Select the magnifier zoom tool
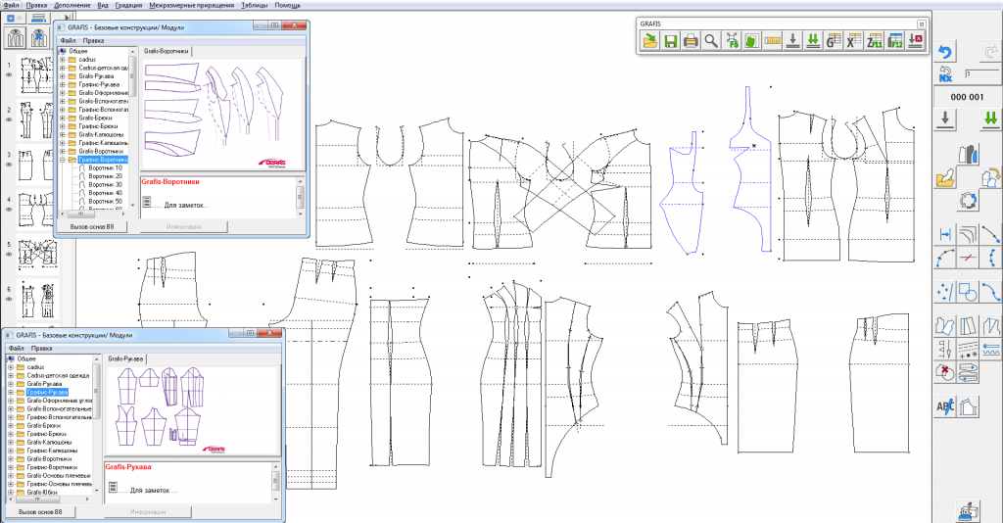The height and width of the screenshot is (523, 1003). 711,41
